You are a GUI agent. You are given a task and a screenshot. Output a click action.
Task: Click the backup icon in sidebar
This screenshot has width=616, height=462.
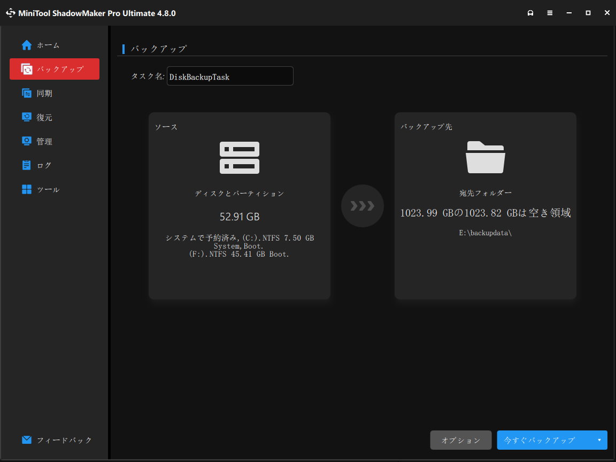pos(26,69)
